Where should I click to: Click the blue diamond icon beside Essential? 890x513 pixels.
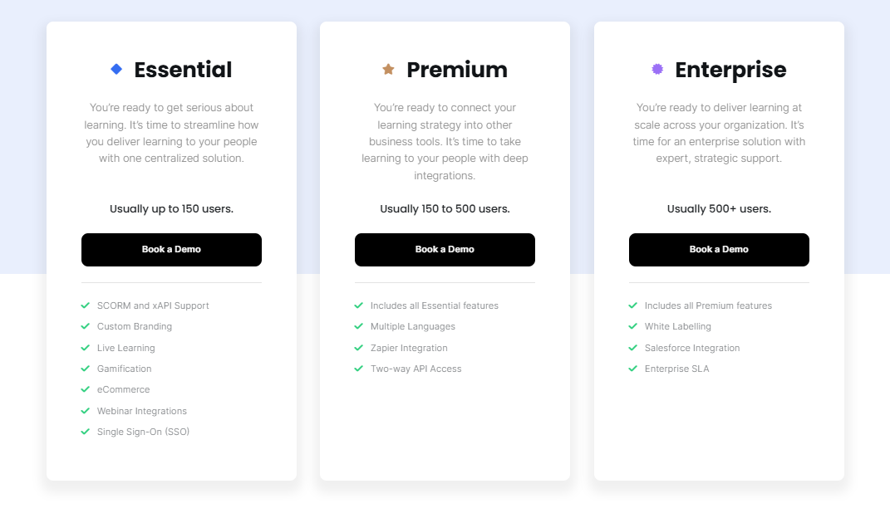(x=116, y=69)
